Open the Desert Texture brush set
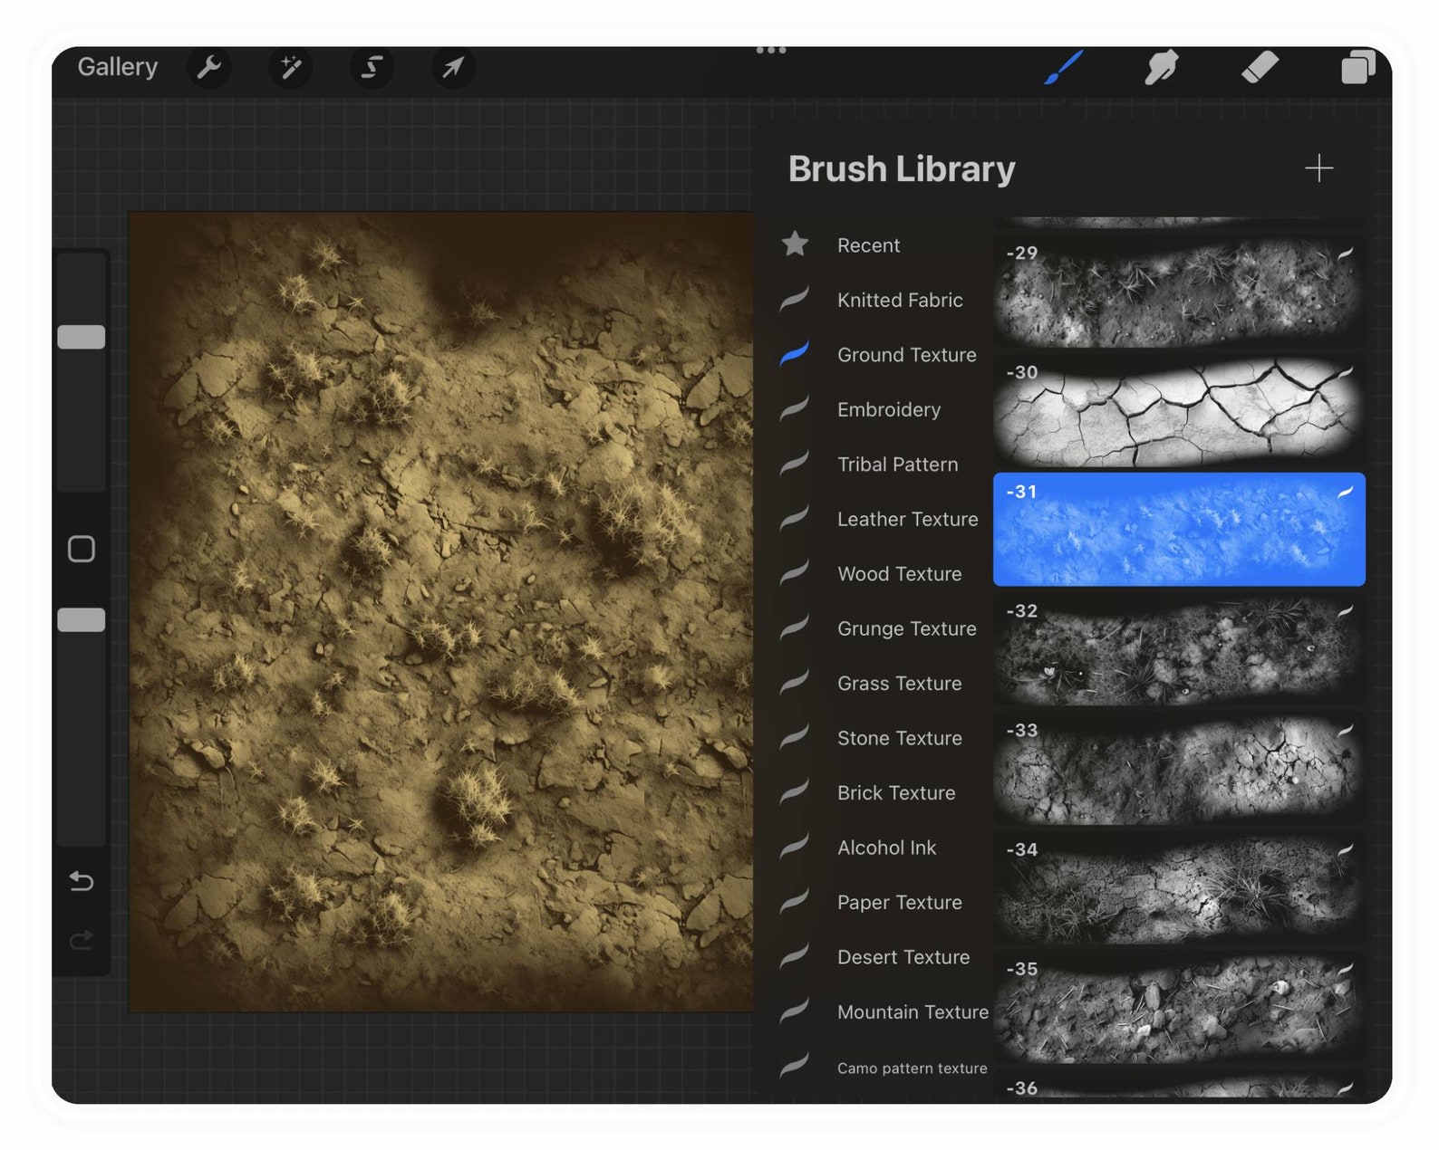Image resolution: width=1439 pixels, height=1150 pixels. (x=903, y=957)
